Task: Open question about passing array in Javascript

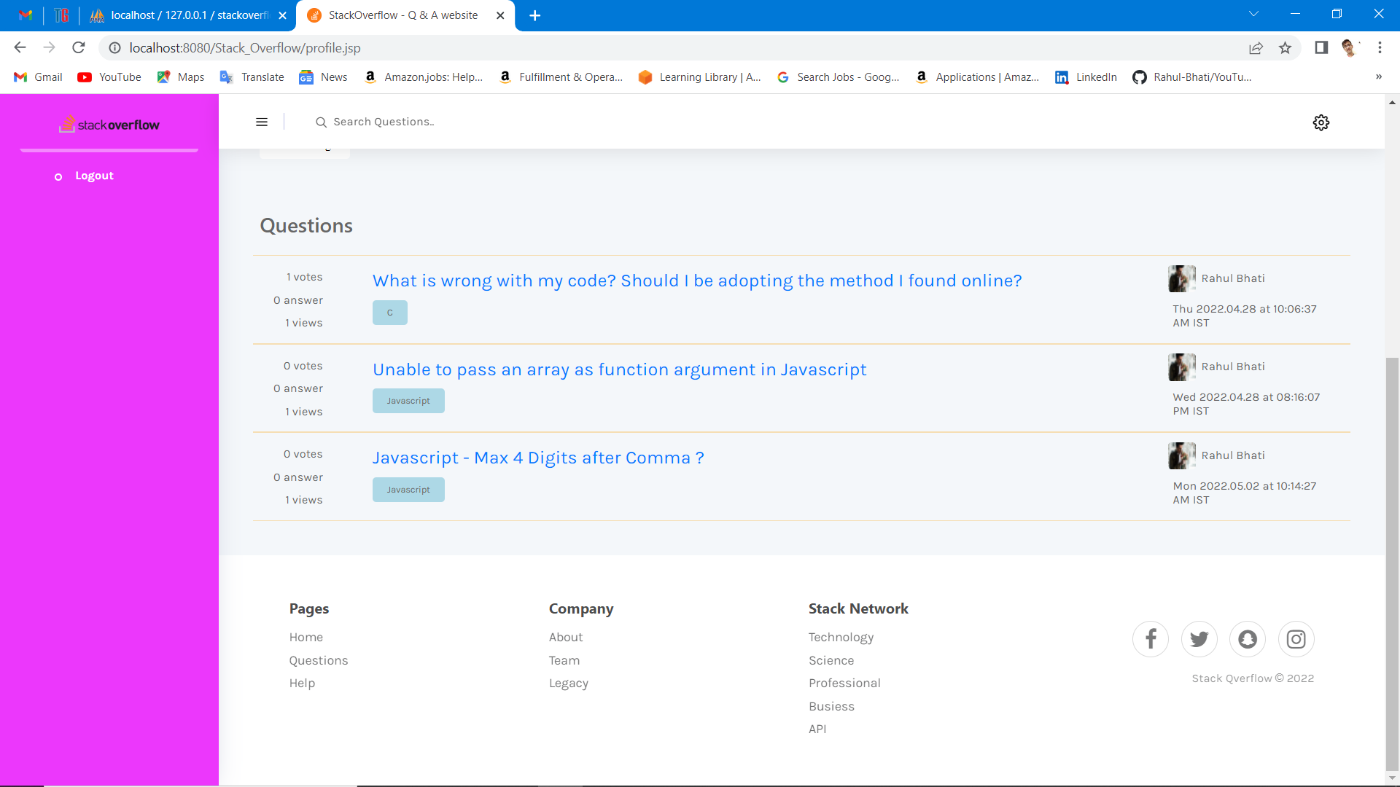Action: 619,369
